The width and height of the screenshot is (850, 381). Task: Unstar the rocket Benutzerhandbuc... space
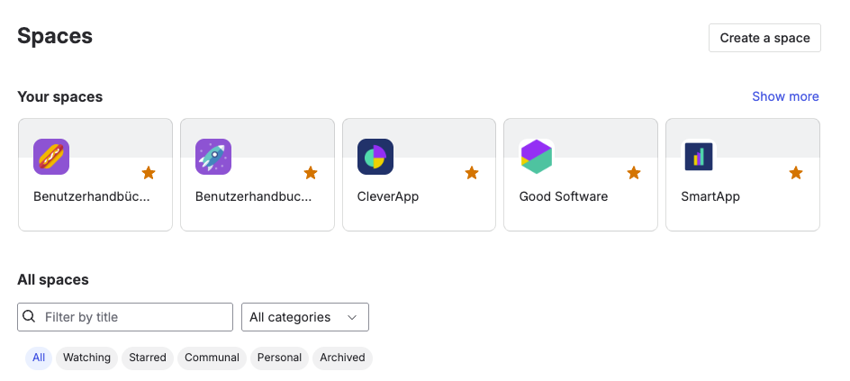tap(311, 173)
